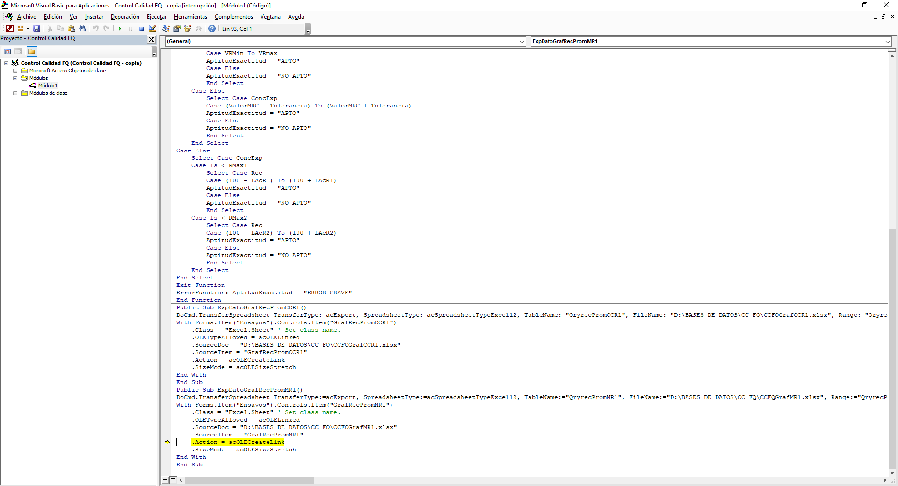Click the horizontal scrollbar left arrow

[x=181, y=480]
